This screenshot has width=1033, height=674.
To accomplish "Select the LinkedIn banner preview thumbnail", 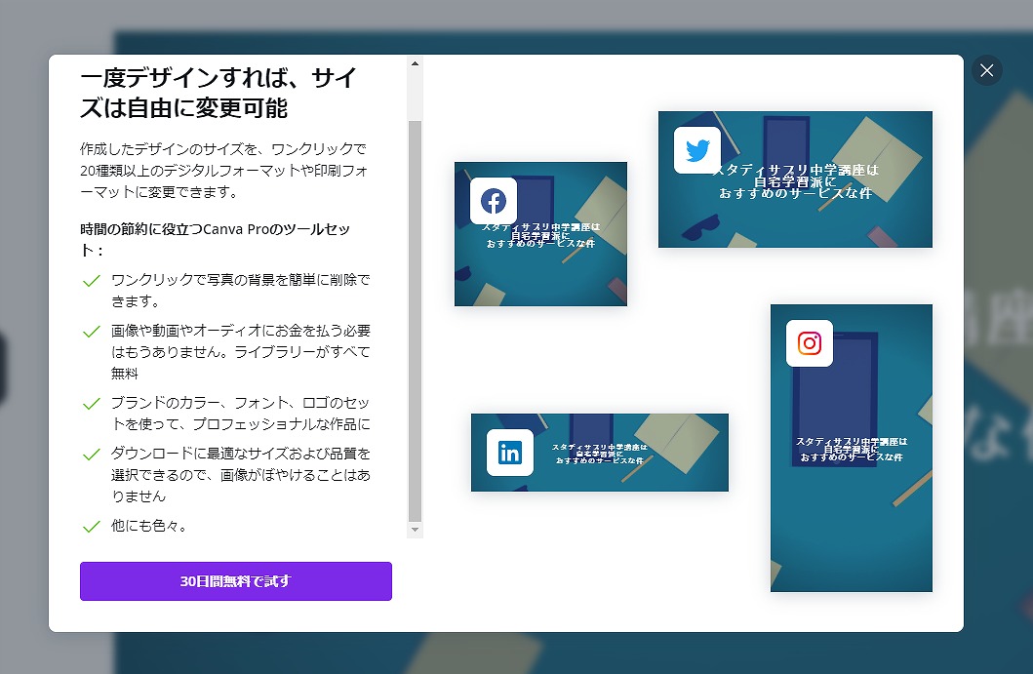I will coord(600,453).
